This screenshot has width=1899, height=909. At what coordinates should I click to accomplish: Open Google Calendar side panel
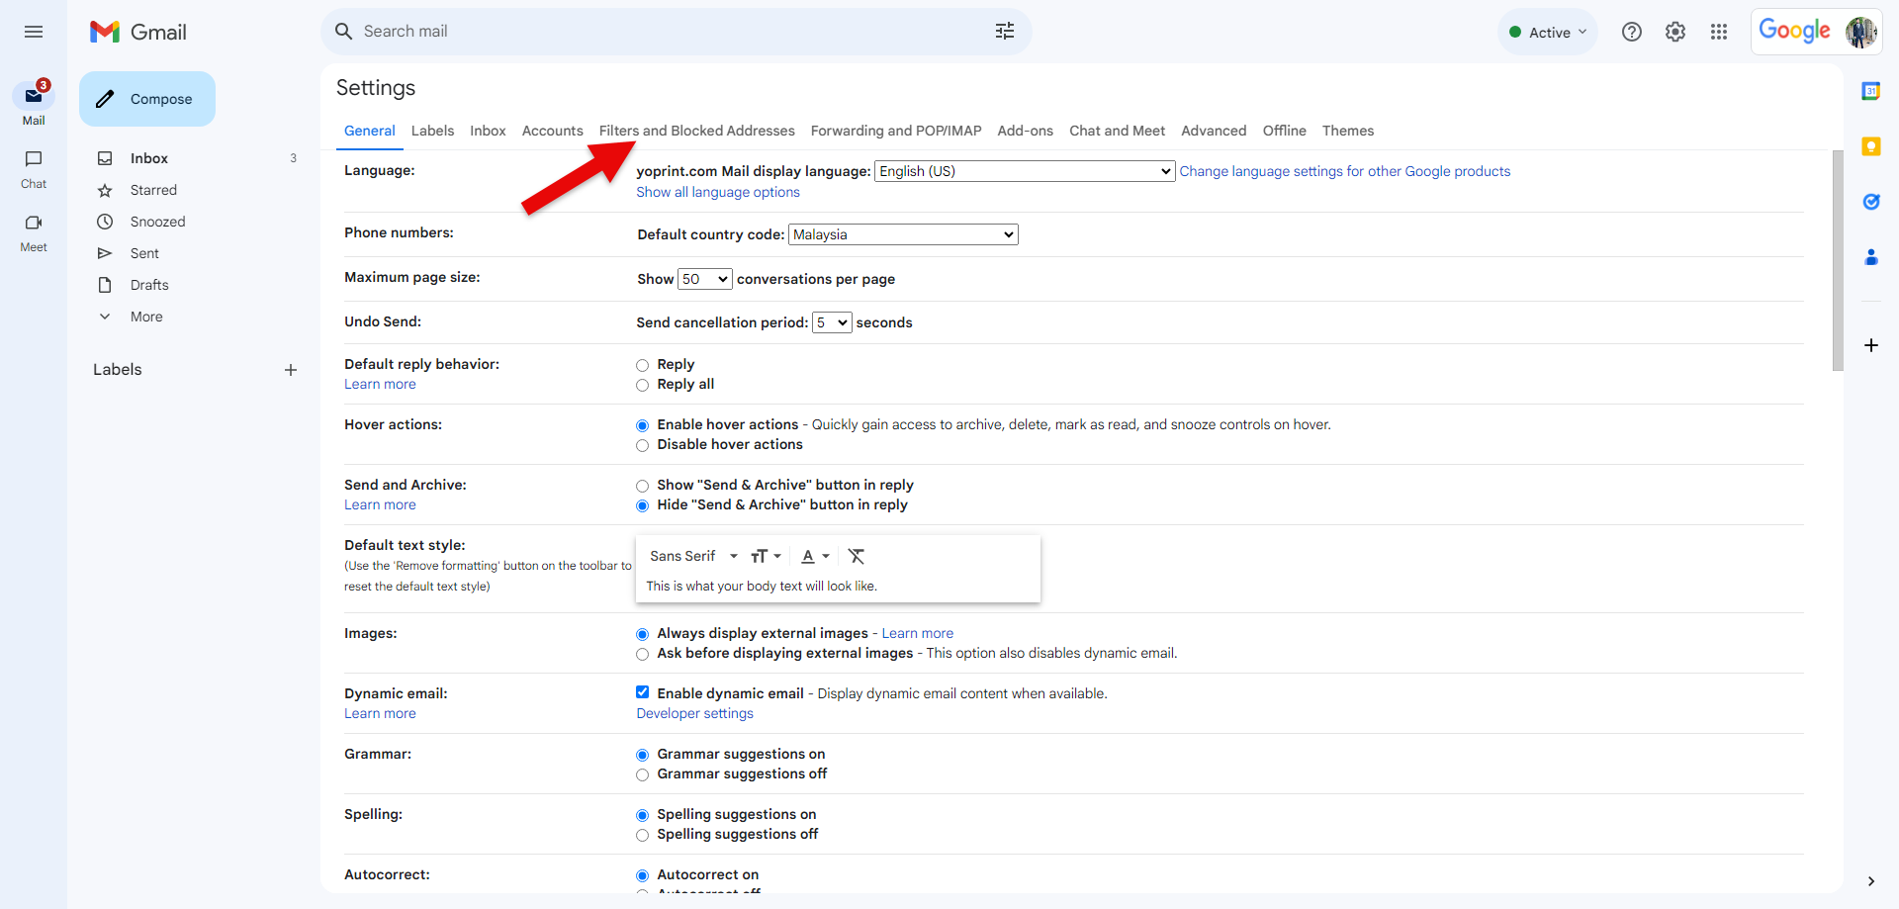1871,91
